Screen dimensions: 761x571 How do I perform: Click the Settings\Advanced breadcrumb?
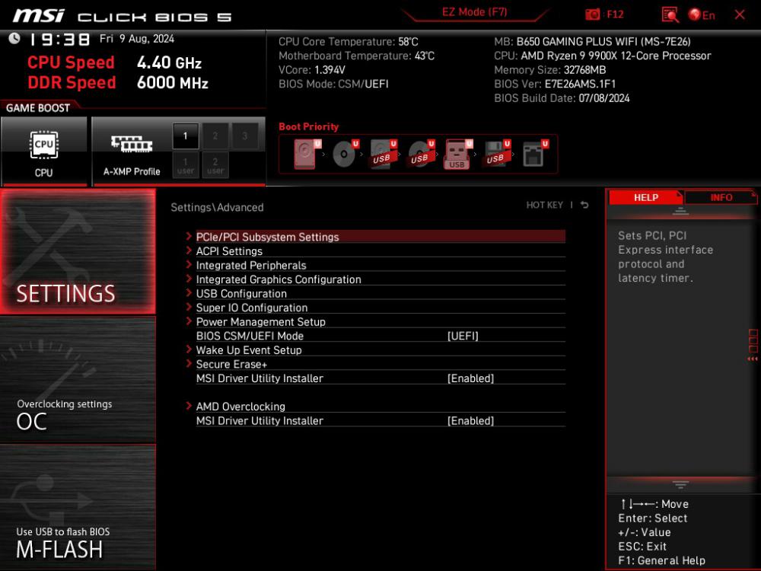click(x=217, y=207)
